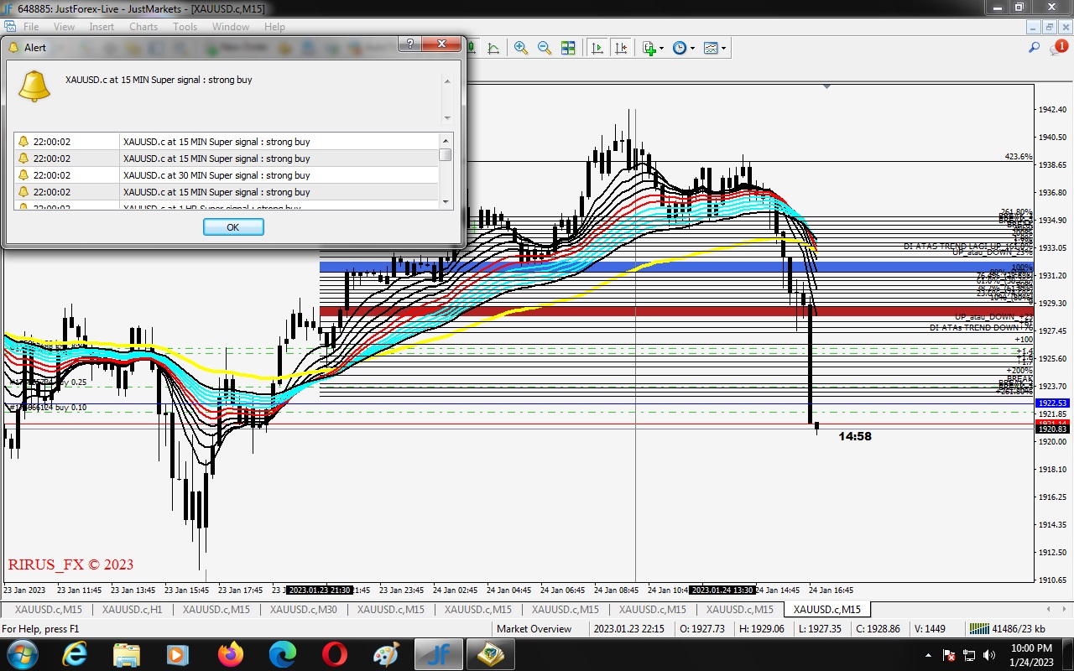Open Windows Media Player from the taskbar
The height and width of the screenshot is (671, 1074).
[178, 654]
